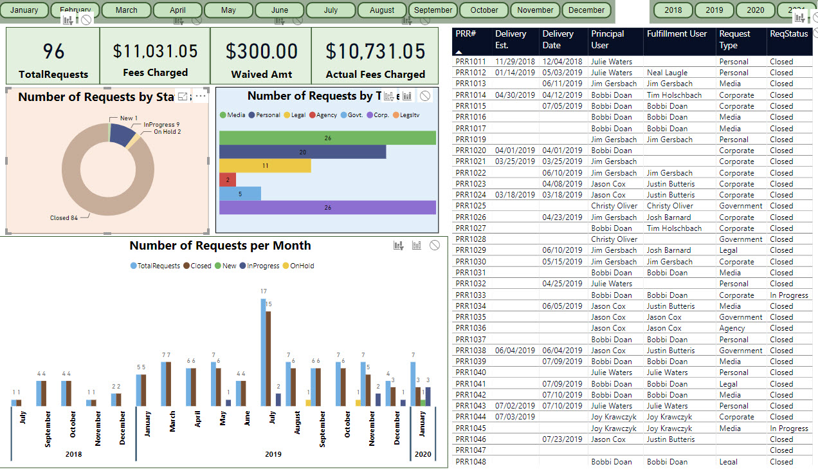The image size is (818, 469).
Task: Set filter interaction on Requests by Type chart
Action: [389, 97]
